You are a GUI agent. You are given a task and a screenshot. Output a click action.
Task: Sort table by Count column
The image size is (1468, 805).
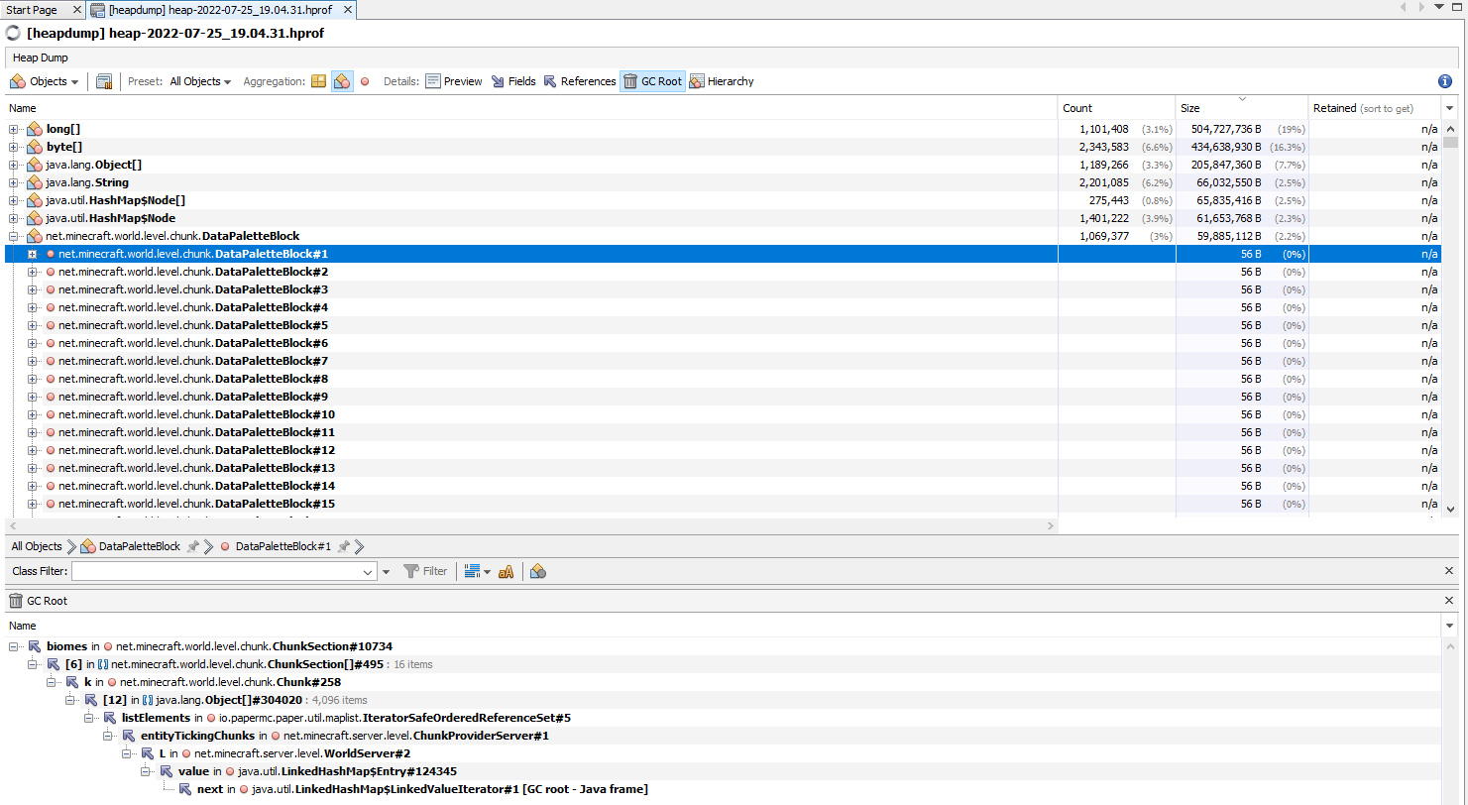(1116, 108)
